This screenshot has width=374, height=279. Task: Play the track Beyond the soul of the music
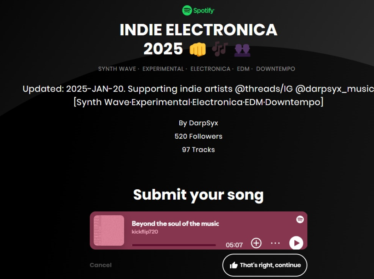point(296,243)
